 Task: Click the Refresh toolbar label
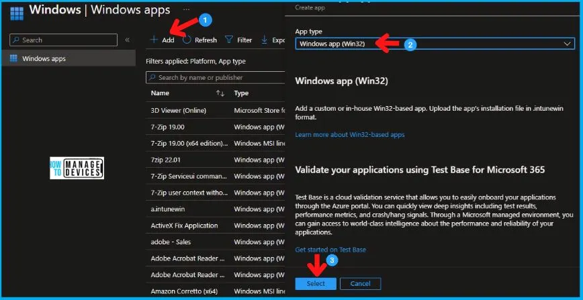tap(206, 40)
